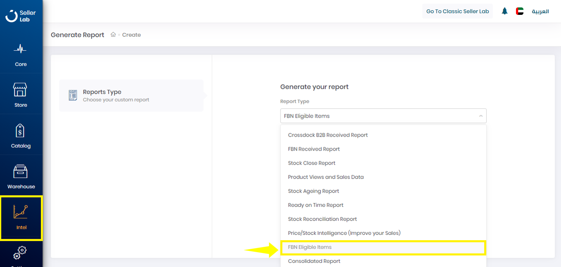Pick Stock Ageing Report option
The width and height of the screenshot is (561, 267).
coord(313,191)
